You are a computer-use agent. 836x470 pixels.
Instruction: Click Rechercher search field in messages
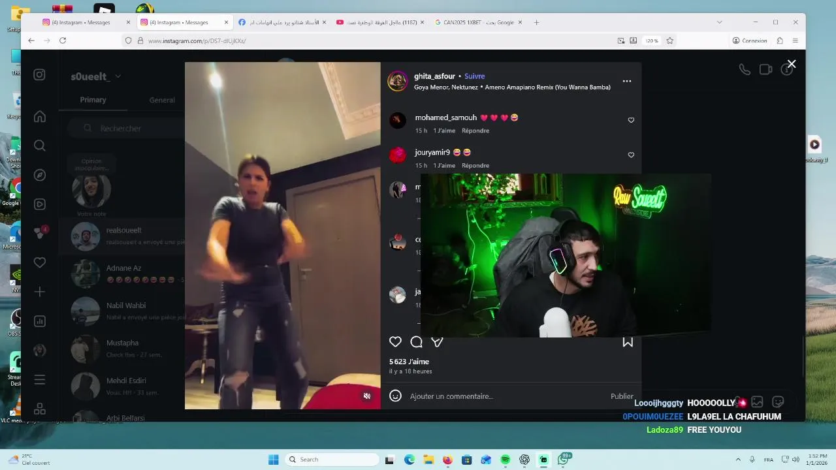click(126, 129)
